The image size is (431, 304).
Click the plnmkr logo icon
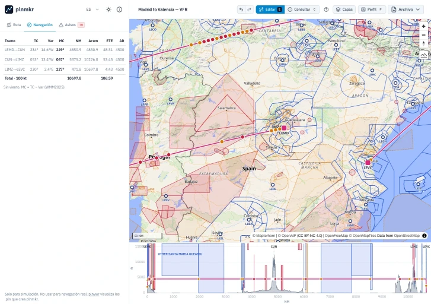9,9
